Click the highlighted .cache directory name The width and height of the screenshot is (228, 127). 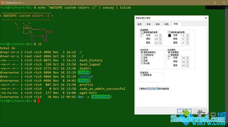click(x=84, y=72)
